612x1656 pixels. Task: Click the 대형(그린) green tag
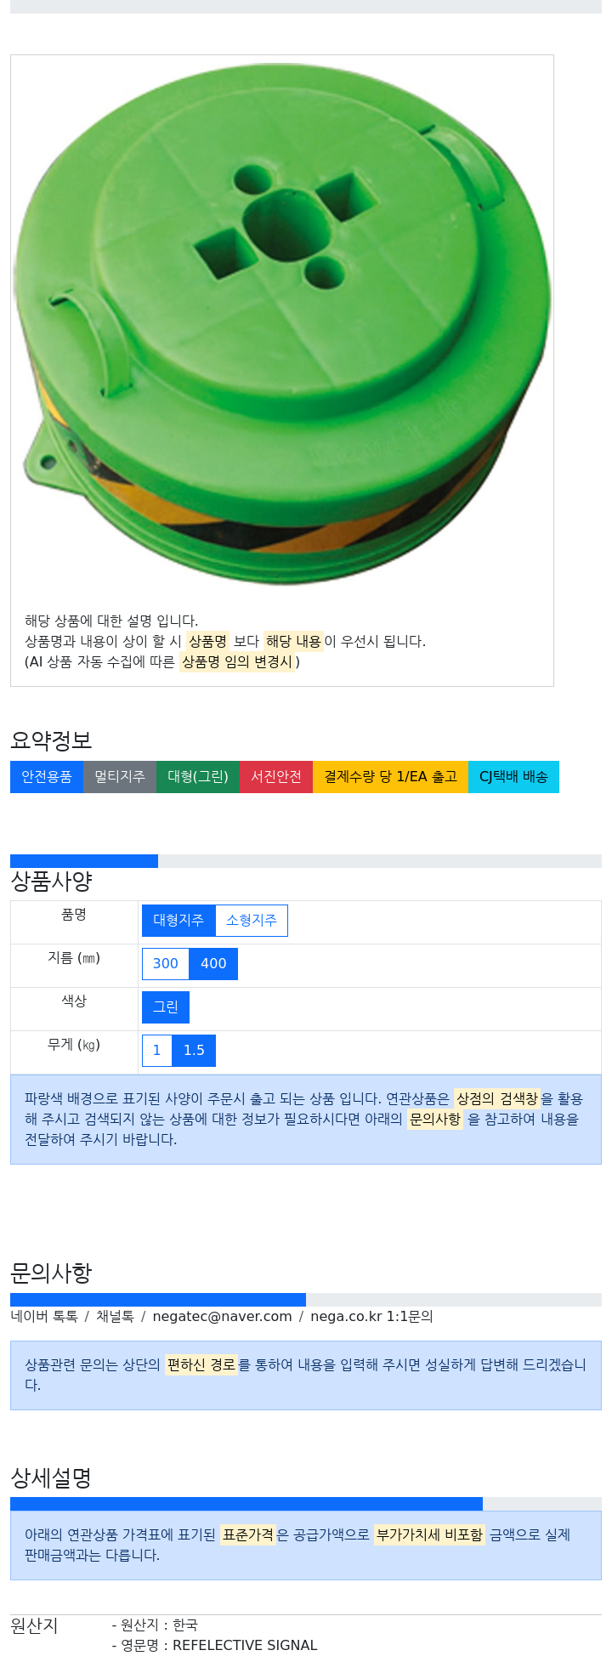click(198, 777)
